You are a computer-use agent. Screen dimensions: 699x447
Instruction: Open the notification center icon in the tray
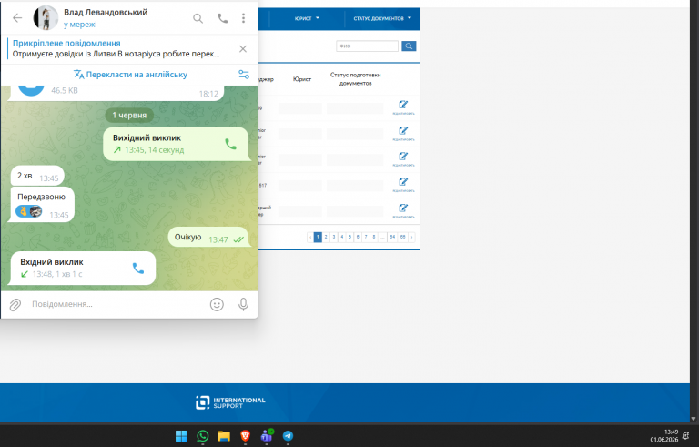click(686, 436)
